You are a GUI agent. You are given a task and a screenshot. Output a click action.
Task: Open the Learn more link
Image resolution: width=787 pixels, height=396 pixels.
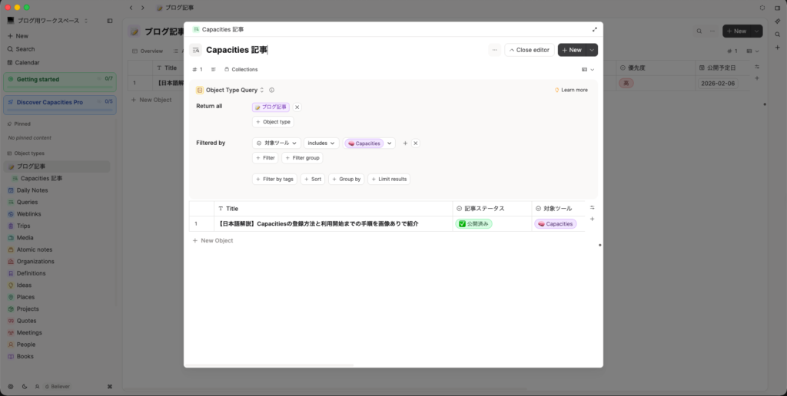pyautogui.click(x=571, y=91)
